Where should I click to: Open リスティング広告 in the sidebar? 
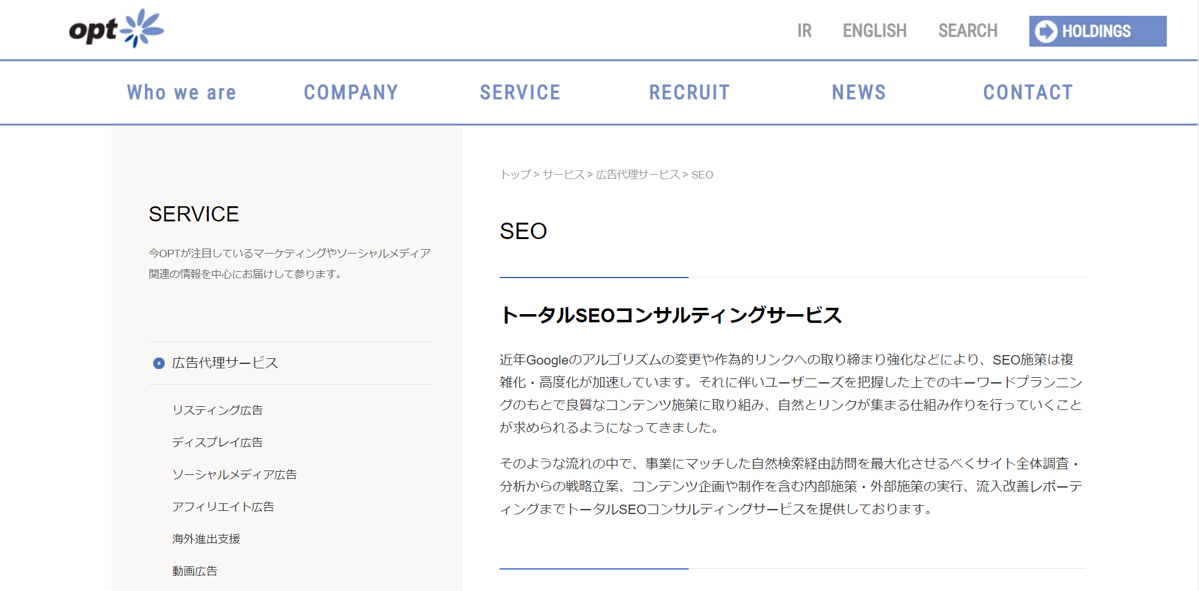pyautogui.click(x=217, y=410)
